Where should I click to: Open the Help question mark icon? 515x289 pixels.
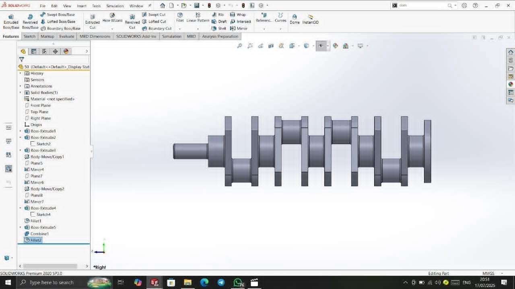[475, 6]
